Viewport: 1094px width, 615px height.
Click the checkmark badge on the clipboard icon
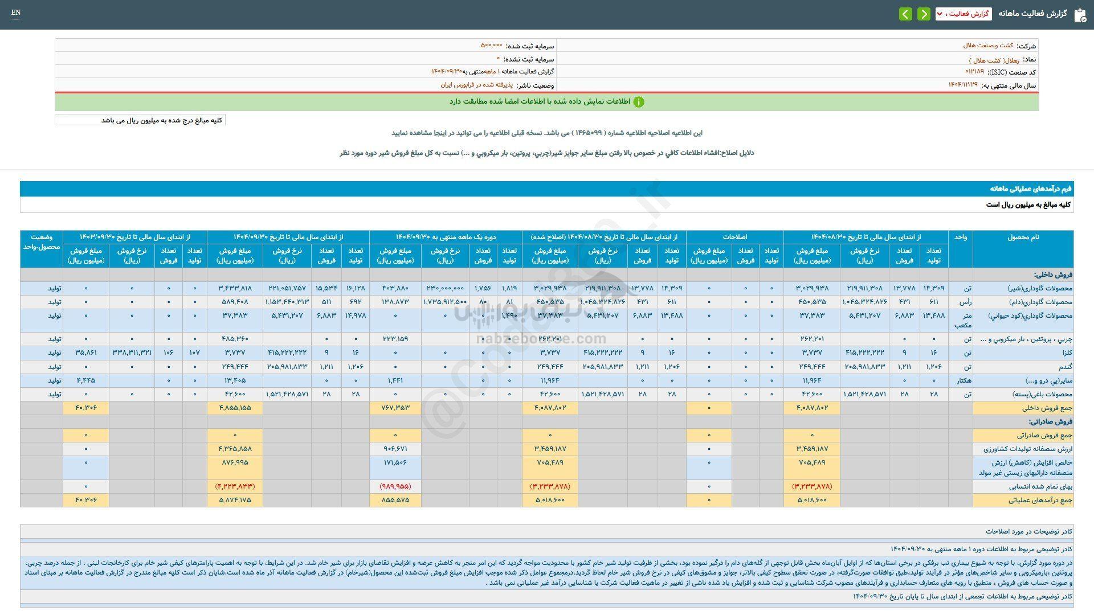click(1084, 19)
